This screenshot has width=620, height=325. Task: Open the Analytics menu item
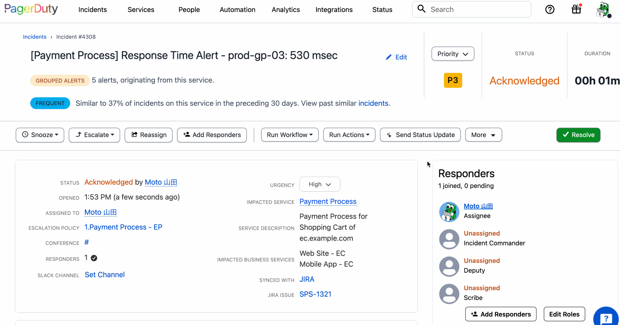pos(286,9)
